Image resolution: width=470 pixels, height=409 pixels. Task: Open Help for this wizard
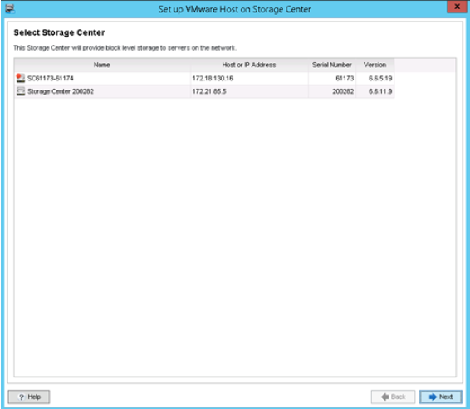click(29, 397)
